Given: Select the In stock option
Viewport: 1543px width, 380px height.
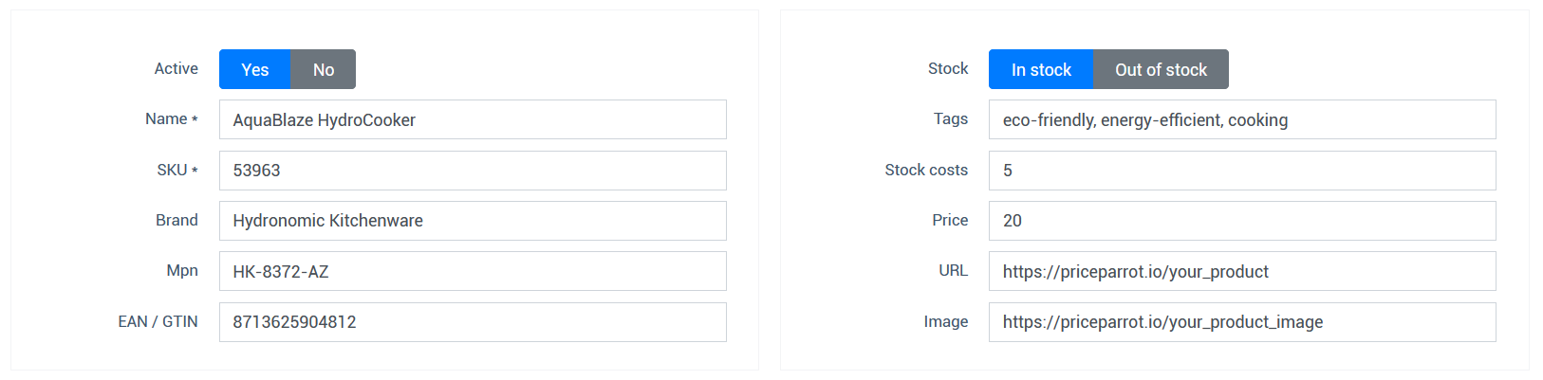Looking at the screenshot, I should point(1040,69).
